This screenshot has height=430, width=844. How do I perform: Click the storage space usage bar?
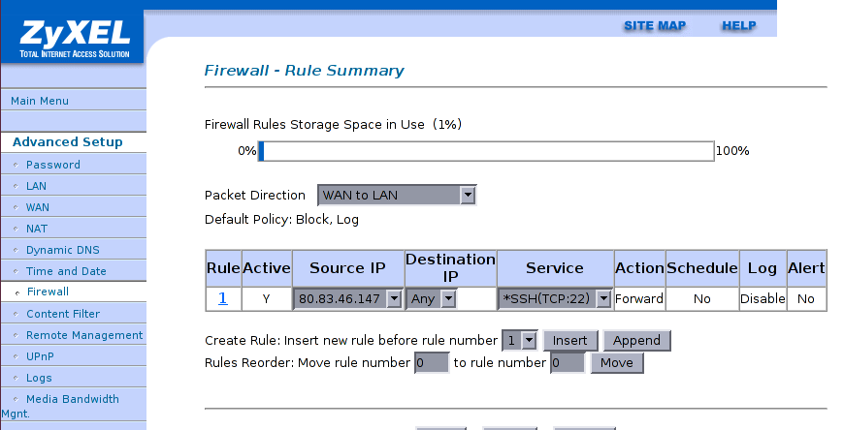(x=486, y=151)
